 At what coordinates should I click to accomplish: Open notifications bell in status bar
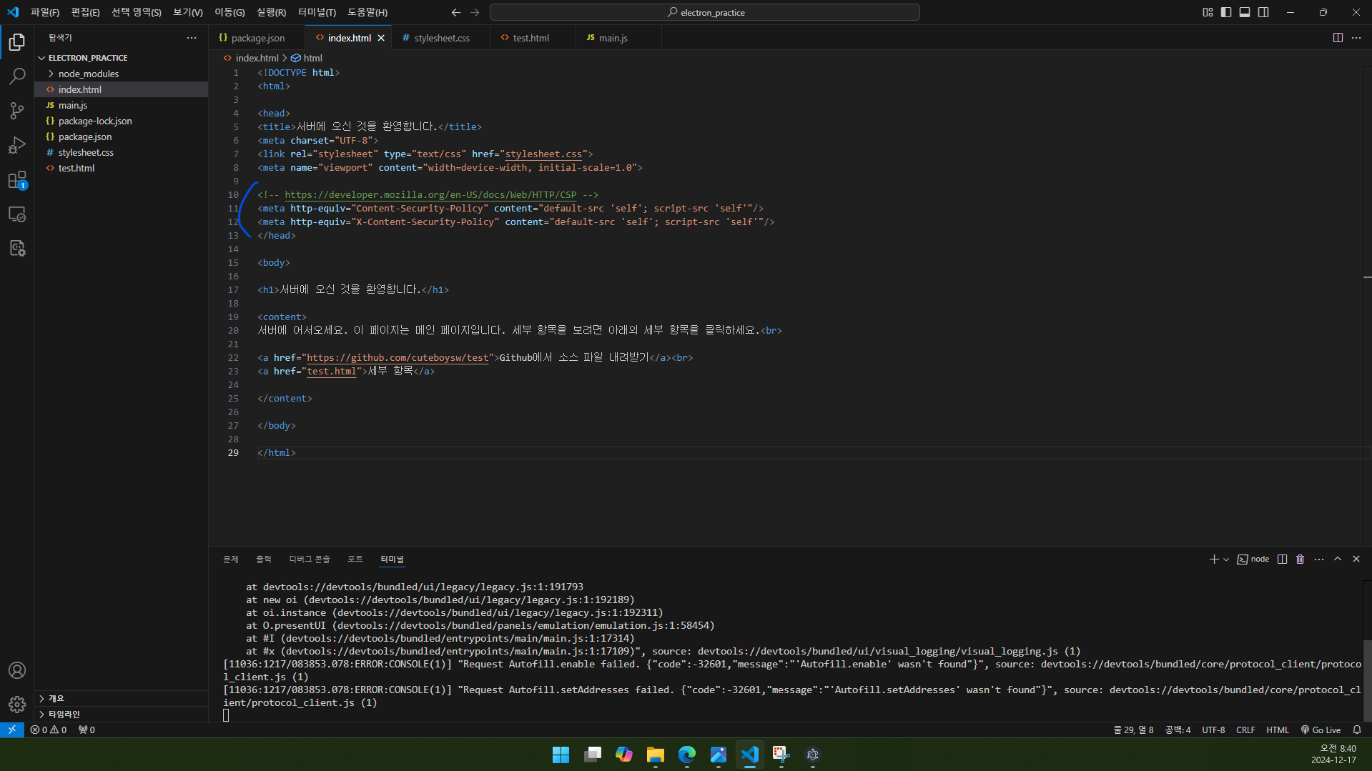[1357, 730]
